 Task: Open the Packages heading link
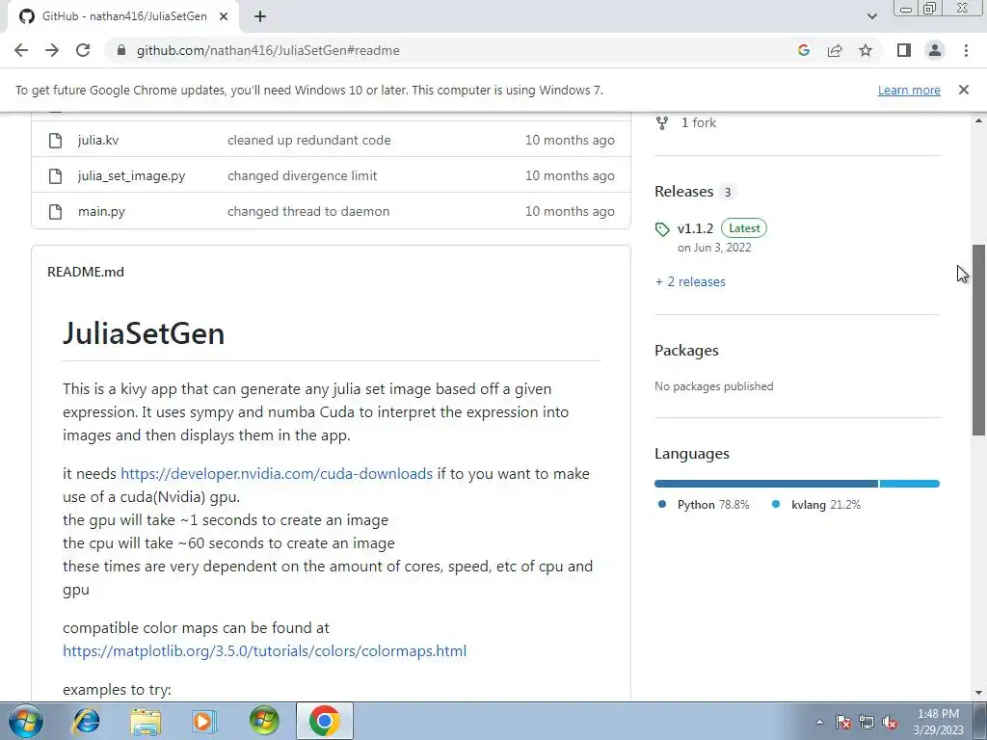click(x=686, y=351)
